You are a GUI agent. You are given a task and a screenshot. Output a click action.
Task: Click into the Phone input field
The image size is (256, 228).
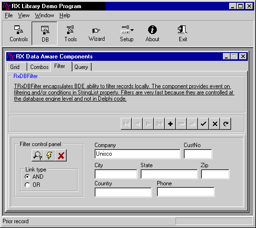point(186,192)
